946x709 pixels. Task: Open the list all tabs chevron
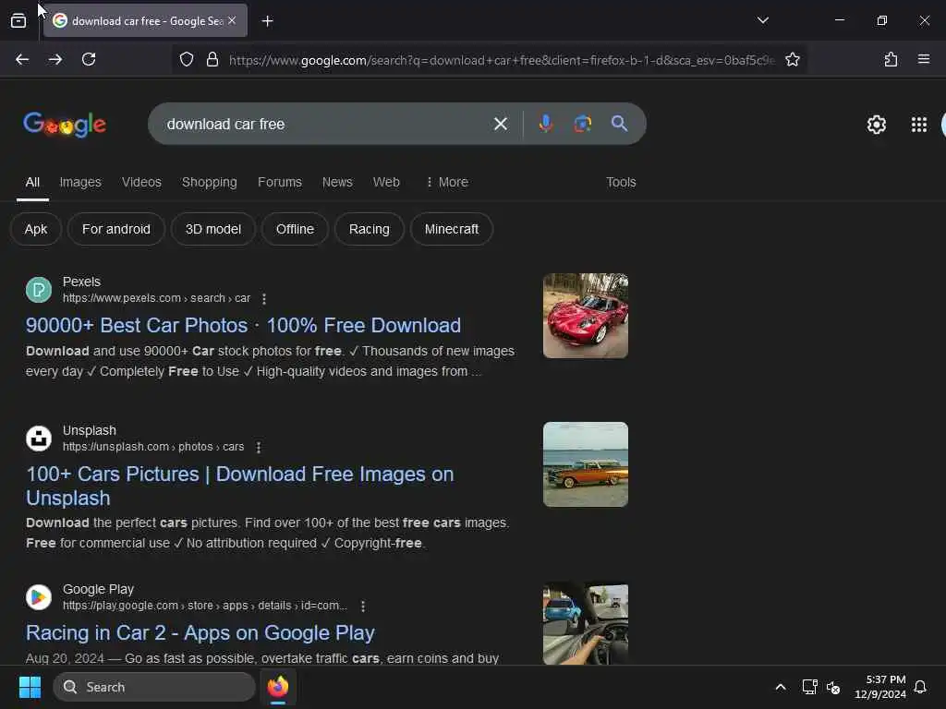point(762,20)
